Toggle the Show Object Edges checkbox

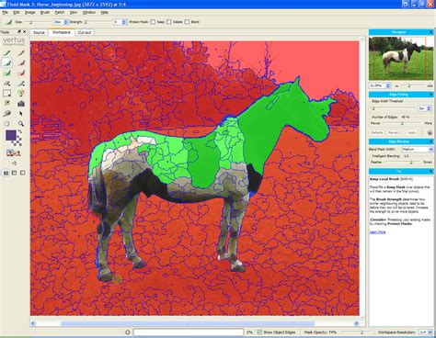pos(259,332)
